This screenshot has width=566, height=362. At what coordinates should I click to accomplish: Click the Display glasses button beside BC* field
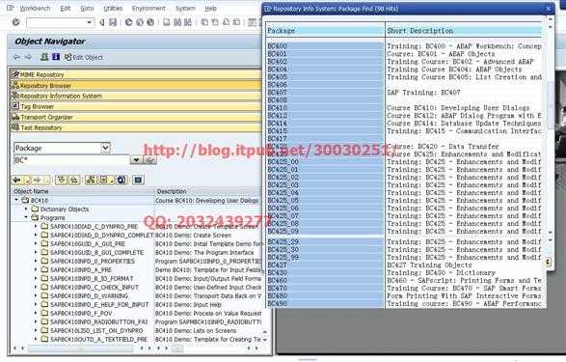[x=149, y=159]
